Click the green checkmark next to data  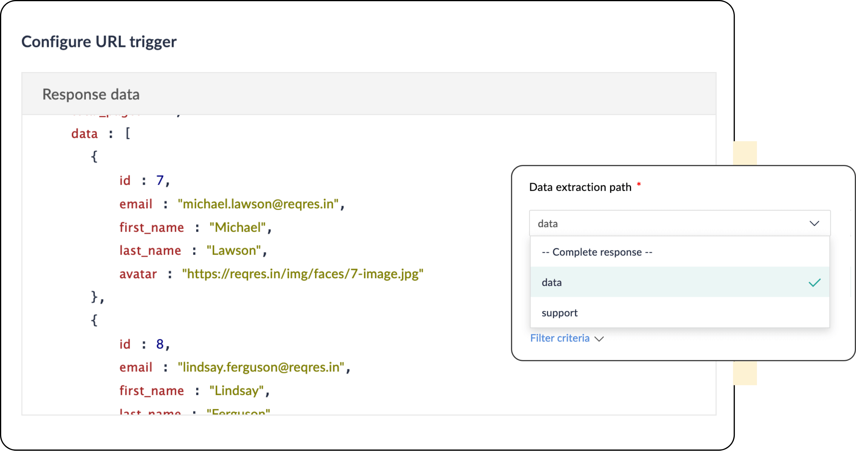pyautogui.click(x=814, y=283)
